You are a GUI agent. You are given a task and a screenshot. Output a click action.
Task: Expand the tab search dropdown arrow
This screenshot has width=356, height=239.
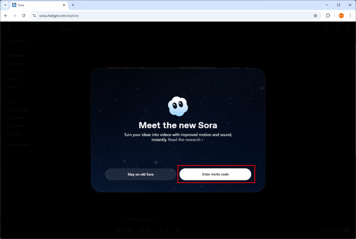(5, 5)
